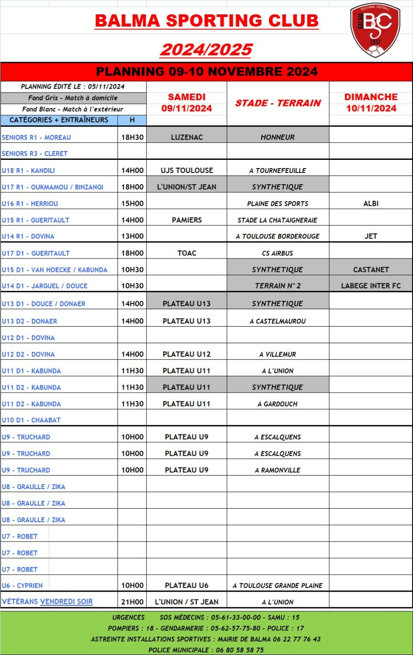
Task: Click the red PLANNING 09-10 NOVEMBRE 2024 banner
Action: pos(206,72)
